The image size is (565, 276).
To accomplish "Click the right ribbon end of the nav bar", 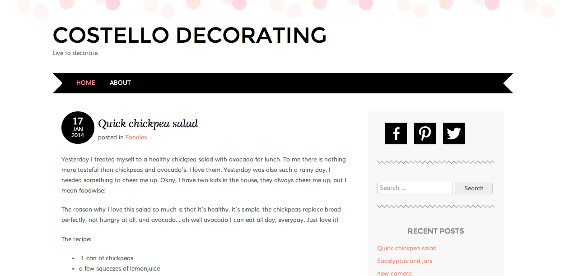I will 508,83.
